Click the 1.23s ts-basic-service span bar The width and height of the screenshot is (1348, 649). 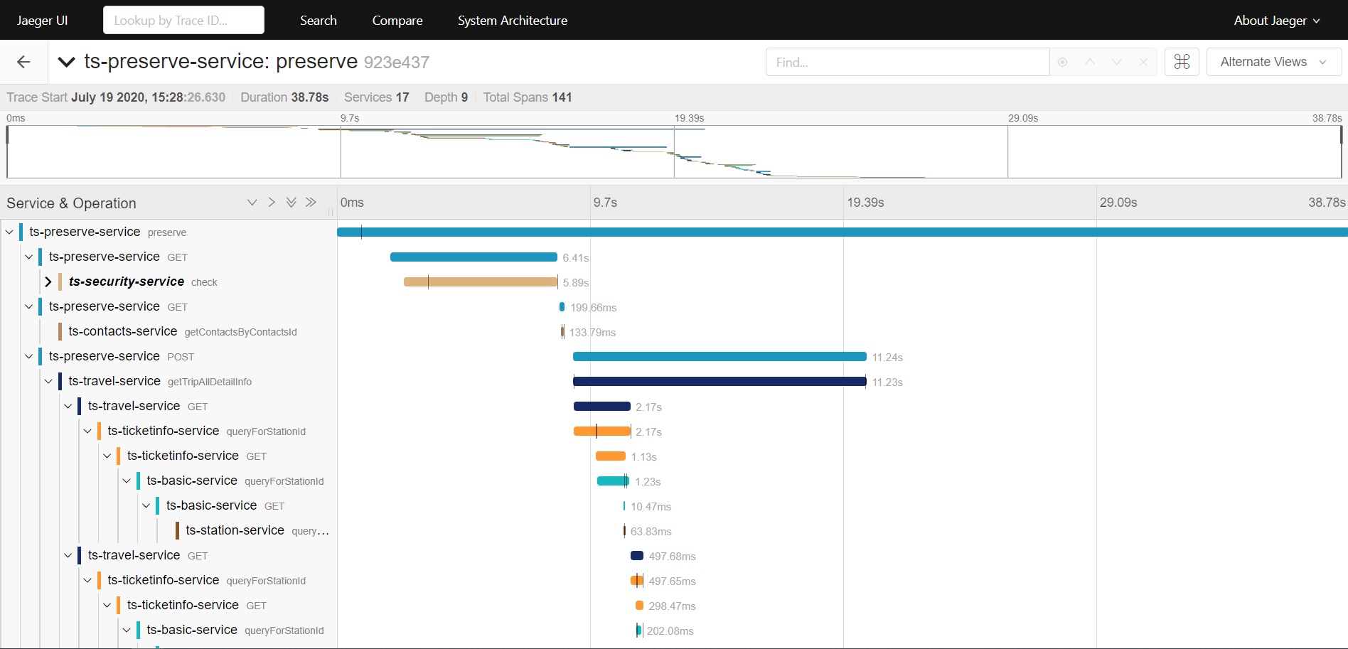[613, 481]
